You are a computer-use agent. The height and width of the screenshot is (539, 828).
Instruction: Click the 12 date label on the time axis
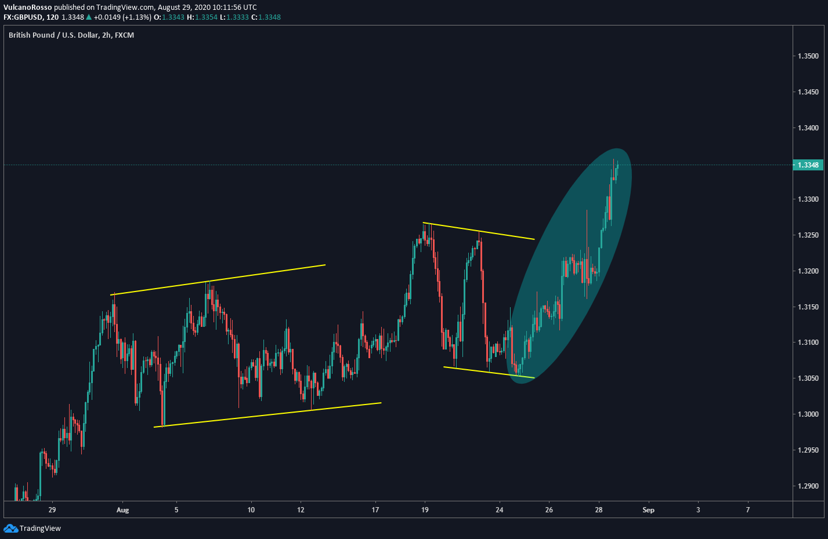click(301, 510)
